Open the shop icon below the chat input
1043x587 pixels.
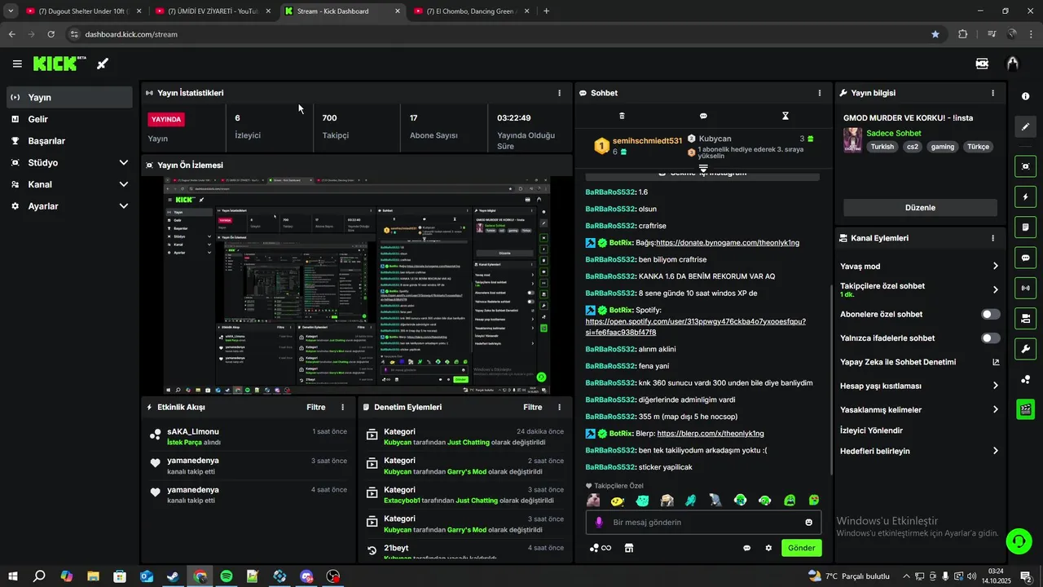point(629,548)
